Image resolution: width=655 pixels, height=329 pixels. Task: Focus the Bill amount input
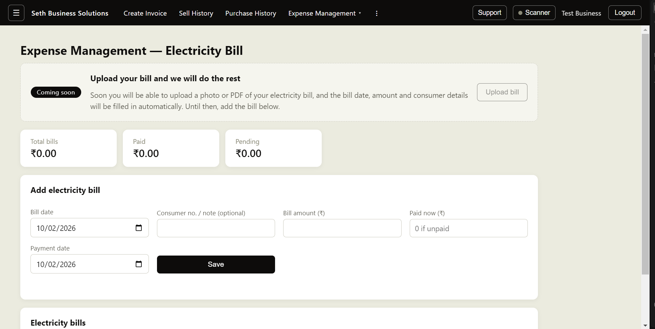342,228
